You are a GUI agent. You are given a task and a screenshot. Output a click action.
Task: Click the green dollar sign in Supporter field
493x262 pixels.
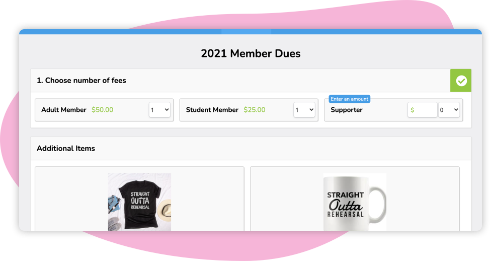(x=412, y=110)
